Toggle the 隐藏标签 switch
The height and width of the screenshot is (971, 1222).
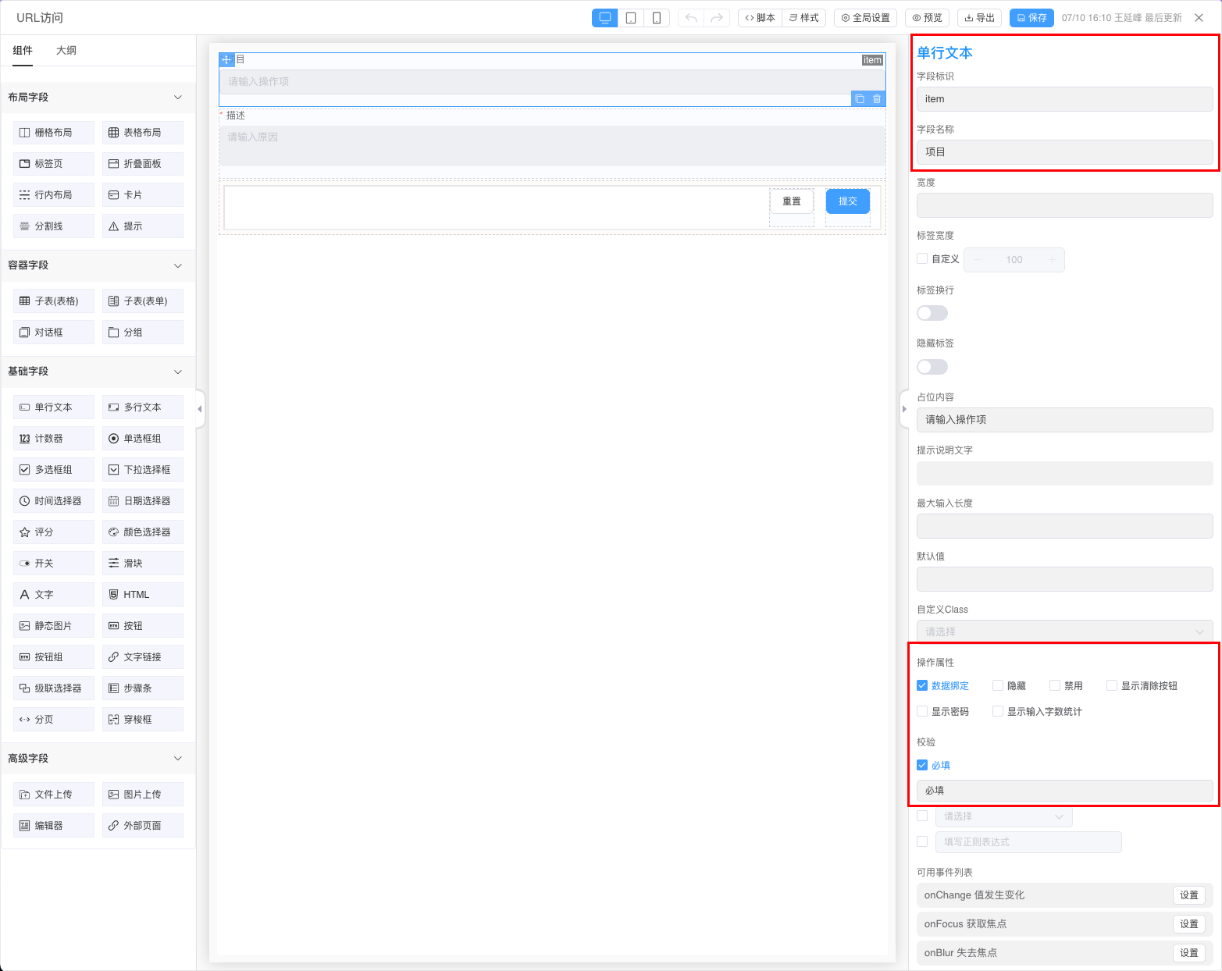click(932, 367)
